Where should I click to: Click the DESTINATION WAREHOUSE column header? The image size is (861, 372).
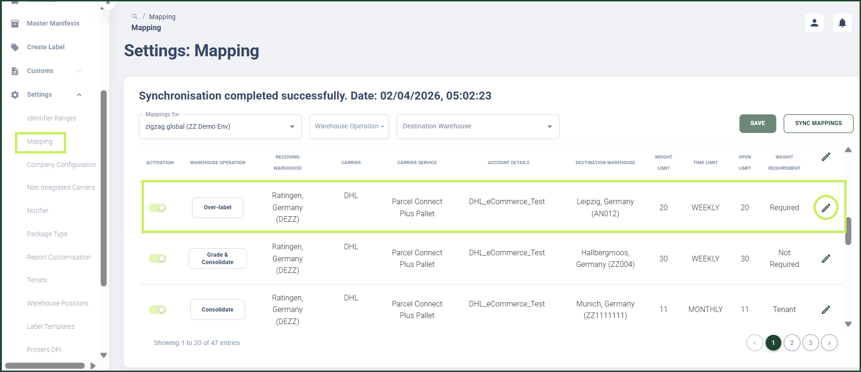click(605, 163)
